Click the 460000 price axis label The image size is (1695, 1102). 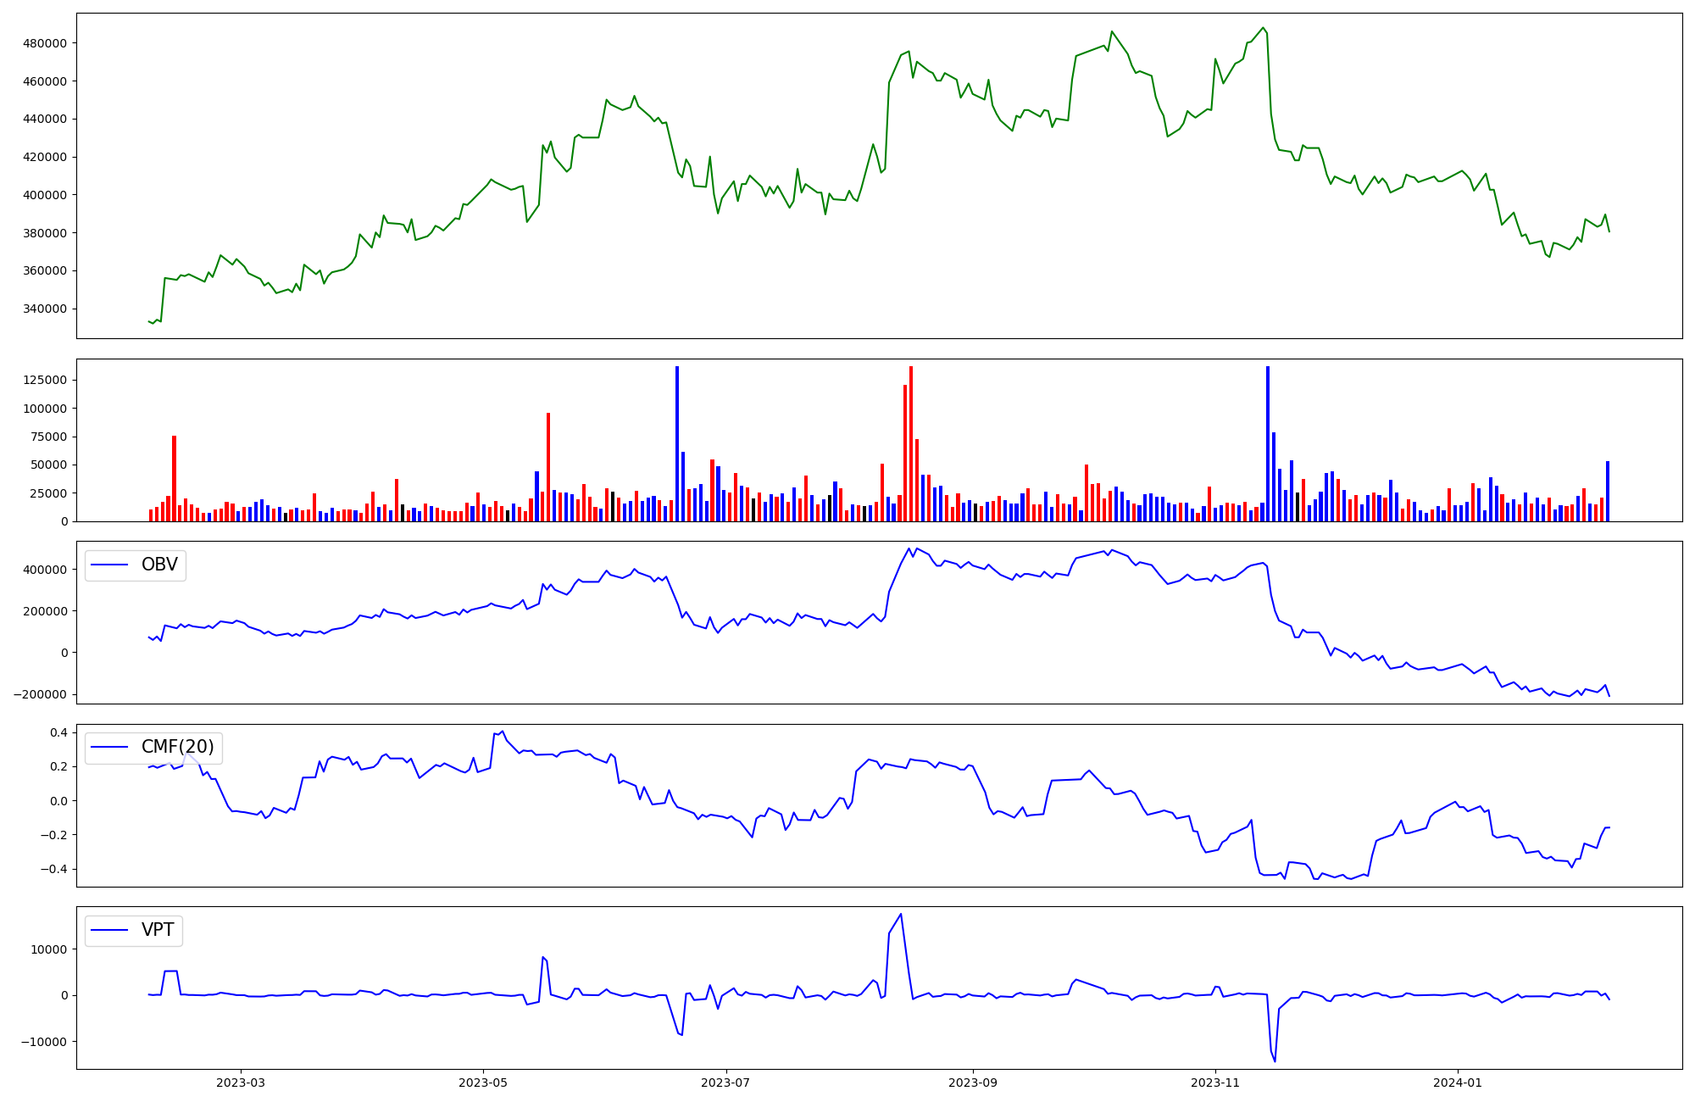coord(46,81)
